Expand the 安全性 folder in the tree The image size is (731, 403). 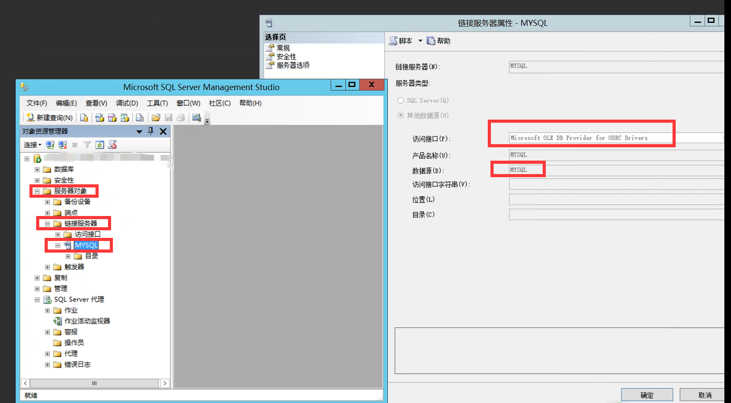click(37, 180)
